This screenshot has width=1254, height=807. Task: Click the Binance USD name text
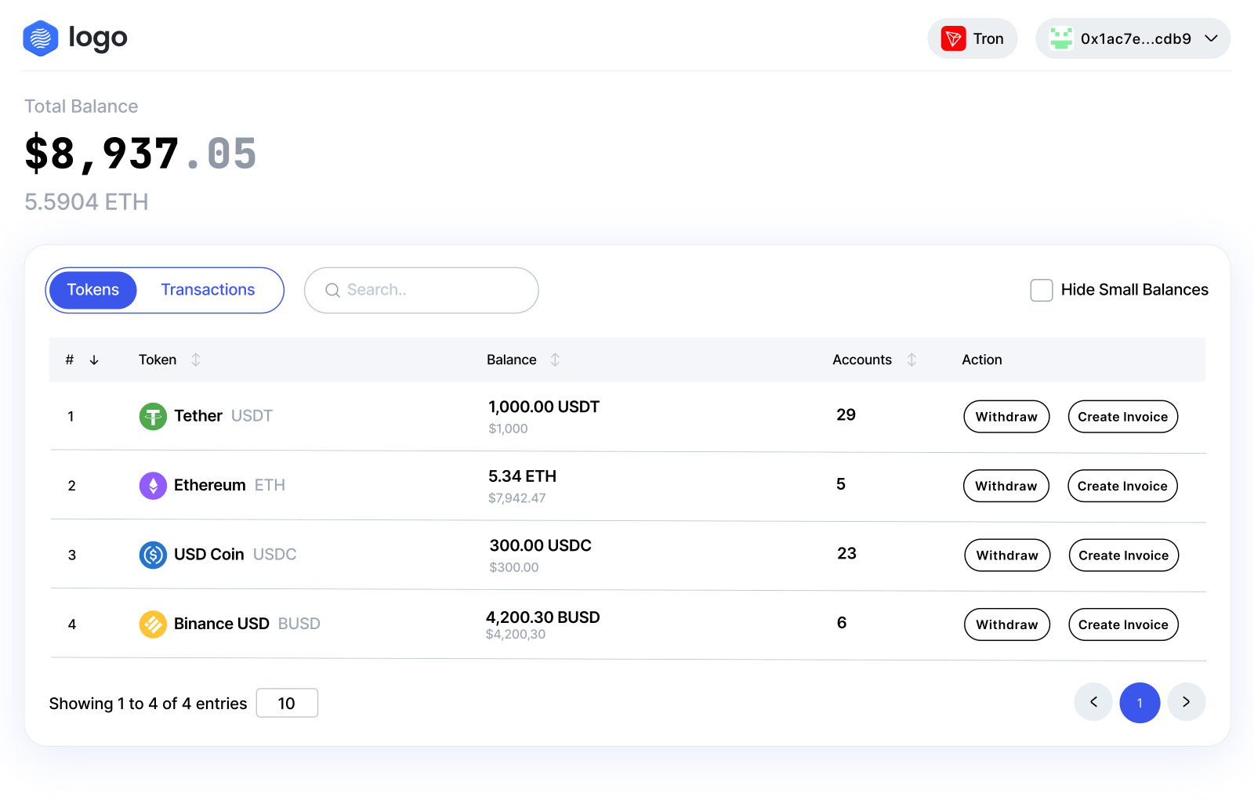tap(222, 624)
